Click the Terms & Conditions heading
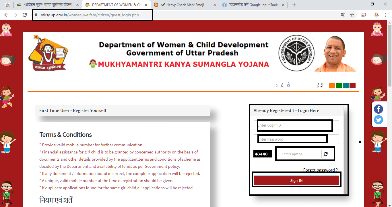The height and width of the screenshot is (207, 392). click(65, 135)
